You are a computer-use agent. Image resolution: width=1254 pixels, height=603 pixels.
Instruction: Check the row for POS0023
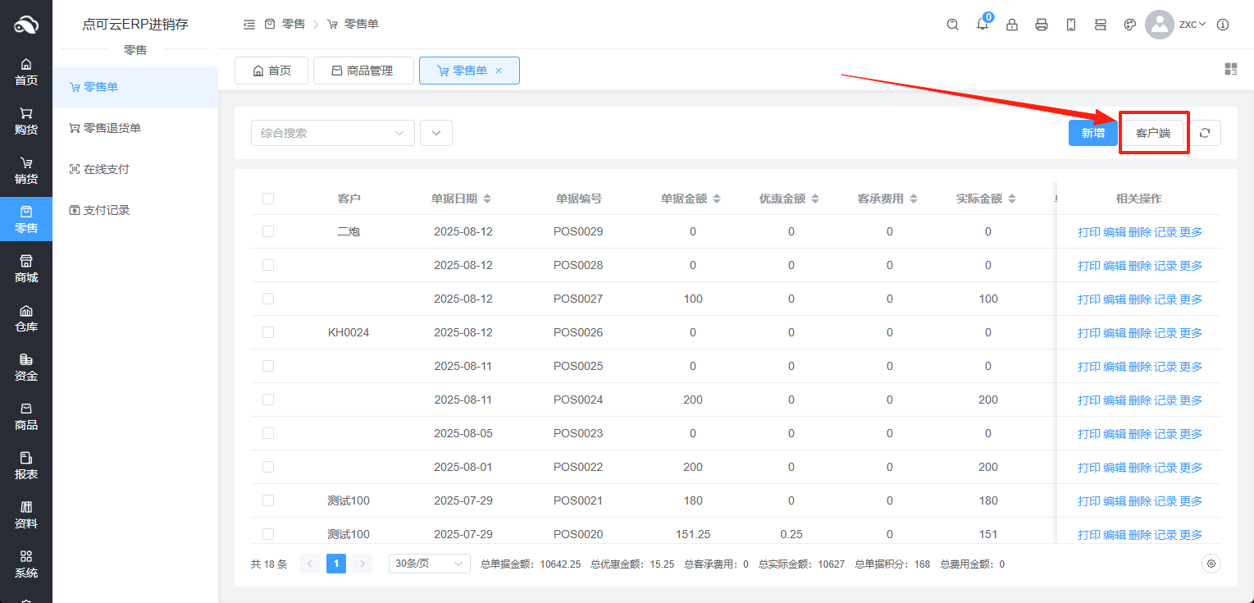point(268,433)
